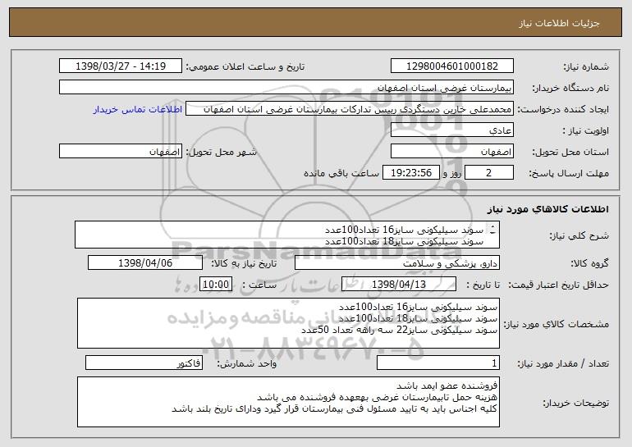
Task: Click the label تاریخ و ساعت اعلان عمومی
Action: tap(245, 66)
